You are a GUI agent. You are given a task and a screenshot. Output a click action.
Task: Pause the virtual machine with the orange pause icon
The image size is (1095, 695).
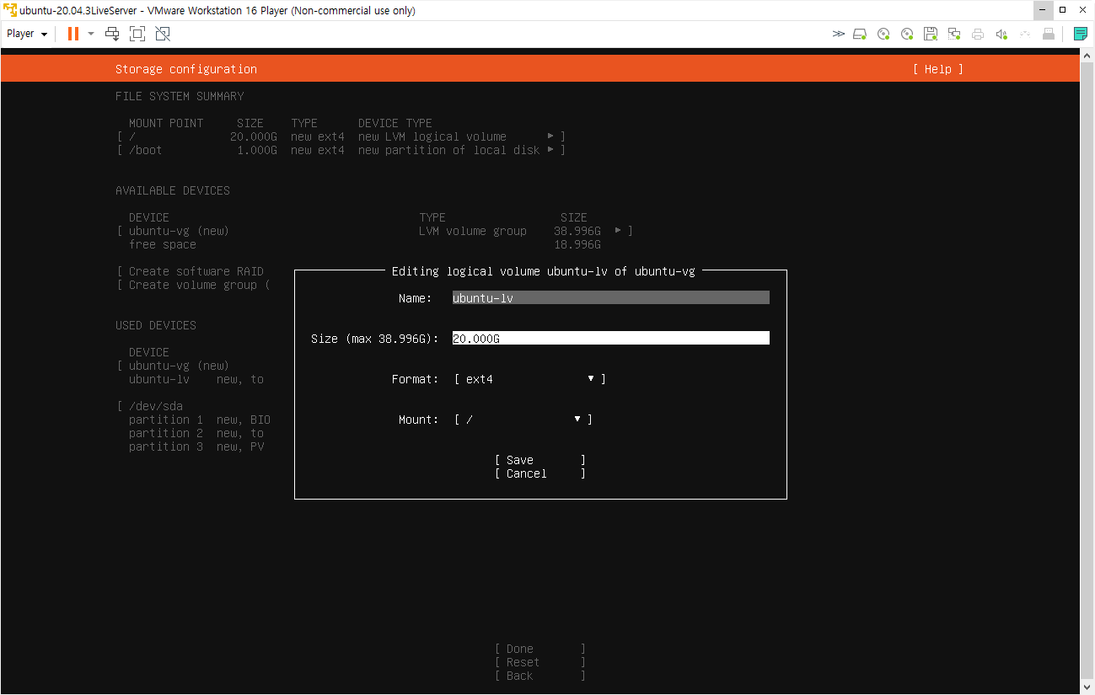(x=73, y=34)
